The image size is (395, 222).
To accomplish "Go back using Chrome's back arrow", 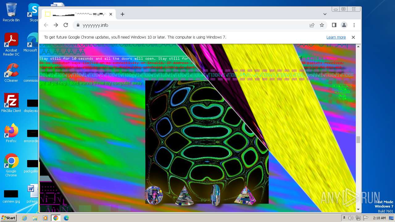I will (x=46, y=25).
